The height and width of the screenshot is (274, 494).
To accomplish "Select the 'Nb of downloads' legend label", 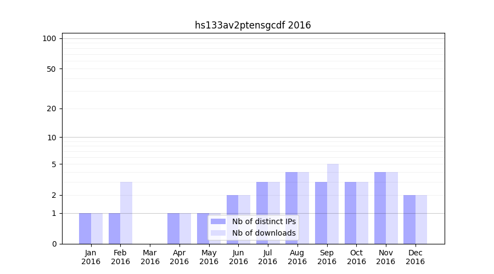I will point(263,233).
